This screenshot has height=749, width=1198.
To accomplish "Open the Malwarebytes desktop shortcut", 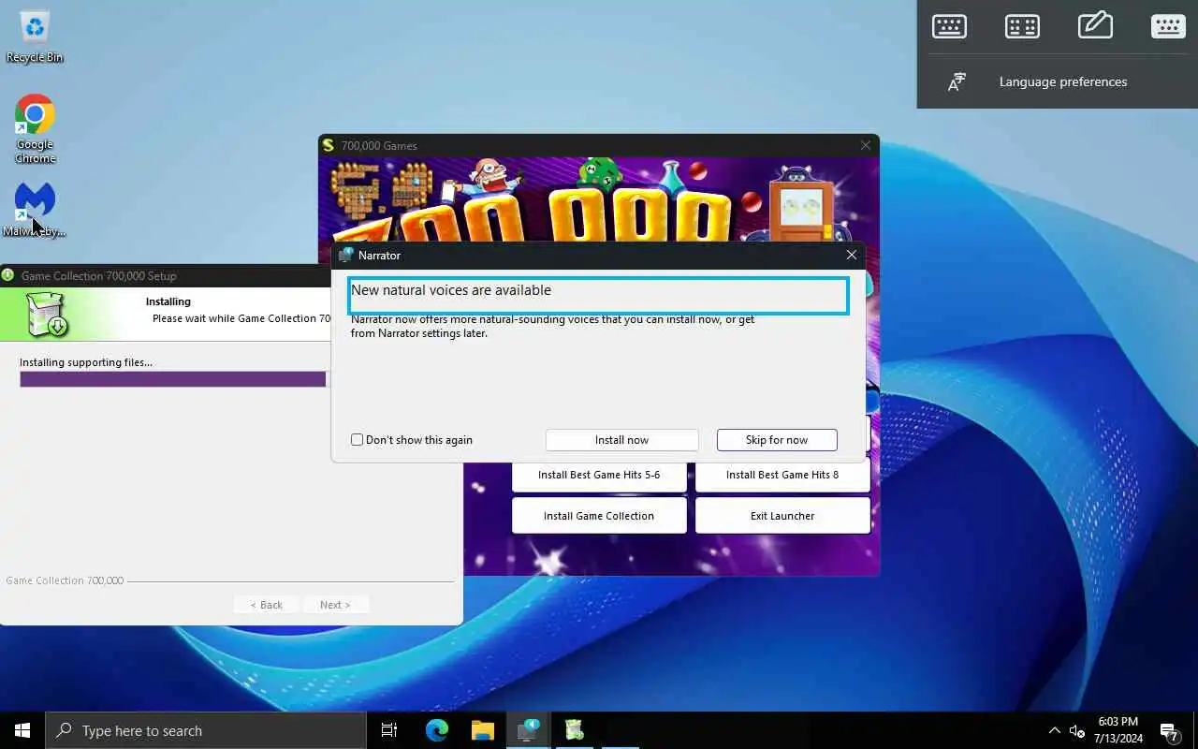I will tap(35, 209).
